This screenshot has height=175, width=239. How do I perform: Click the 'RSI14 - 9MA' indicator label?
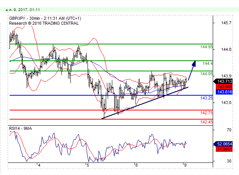pyautogui.click(x=21, y=128)
